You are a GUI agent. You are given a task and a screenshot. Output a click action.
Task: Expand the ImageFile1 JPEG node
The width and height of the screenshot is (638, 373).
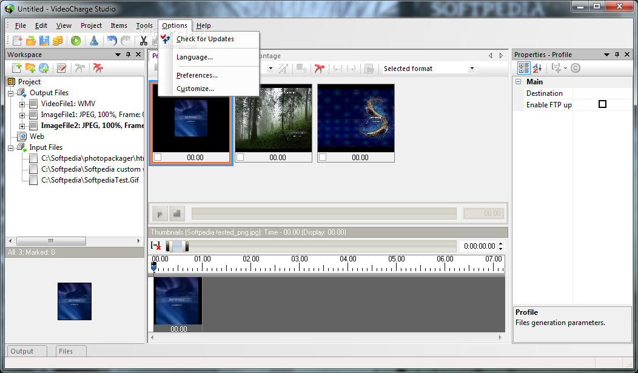[x=22, y=115]
